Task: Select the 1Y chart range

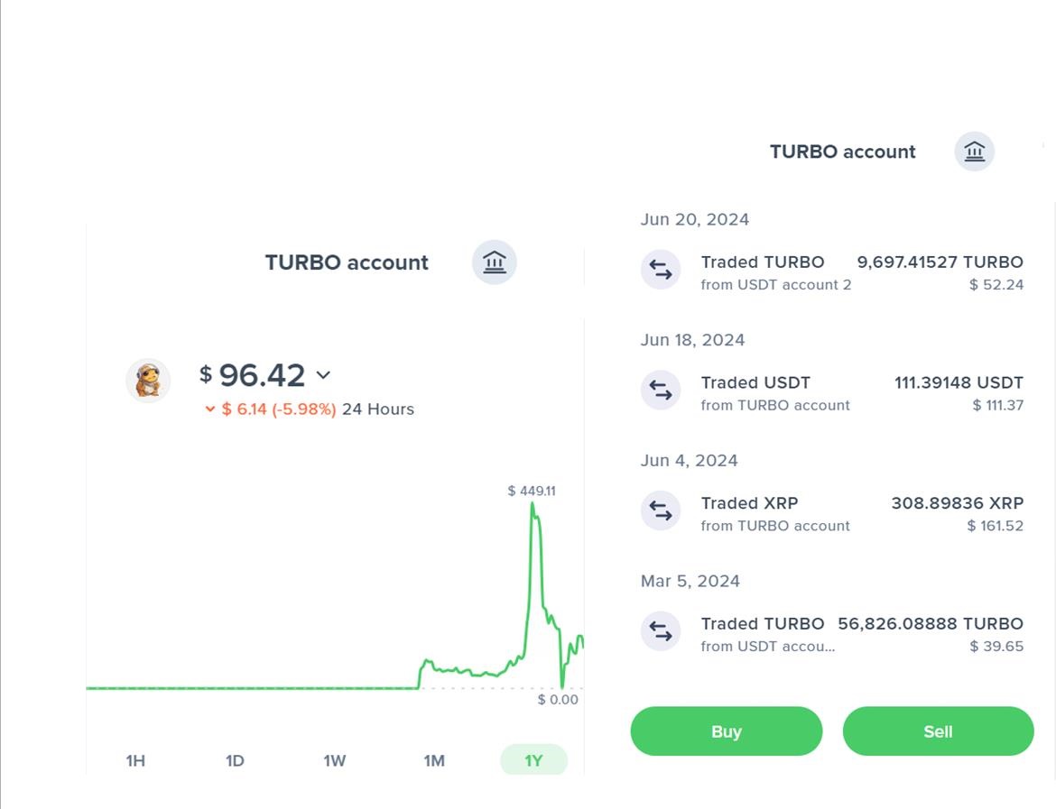Action: [x=533, y=760]
